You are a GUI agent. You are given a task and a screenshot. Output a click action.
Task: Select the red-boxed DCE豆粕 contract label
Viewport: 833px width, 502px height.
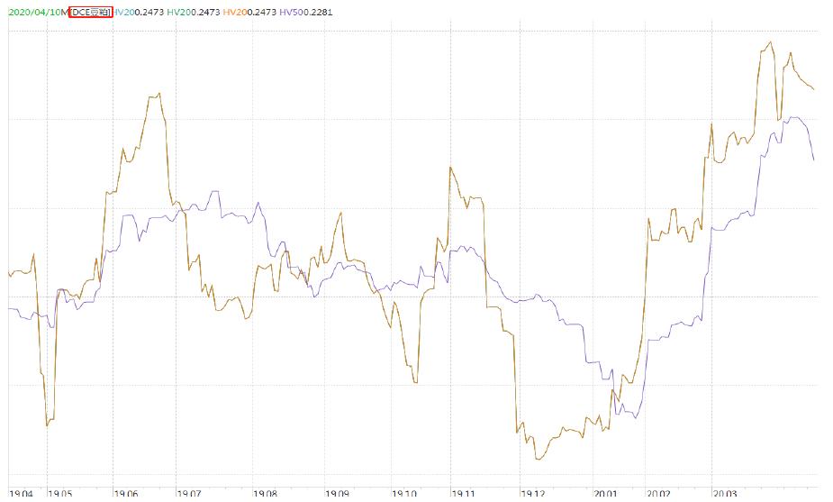pos(91,13)
